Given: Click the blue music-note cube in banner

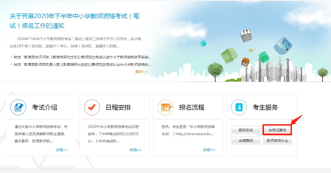Looking at the screenshot, I should [284, 46].
